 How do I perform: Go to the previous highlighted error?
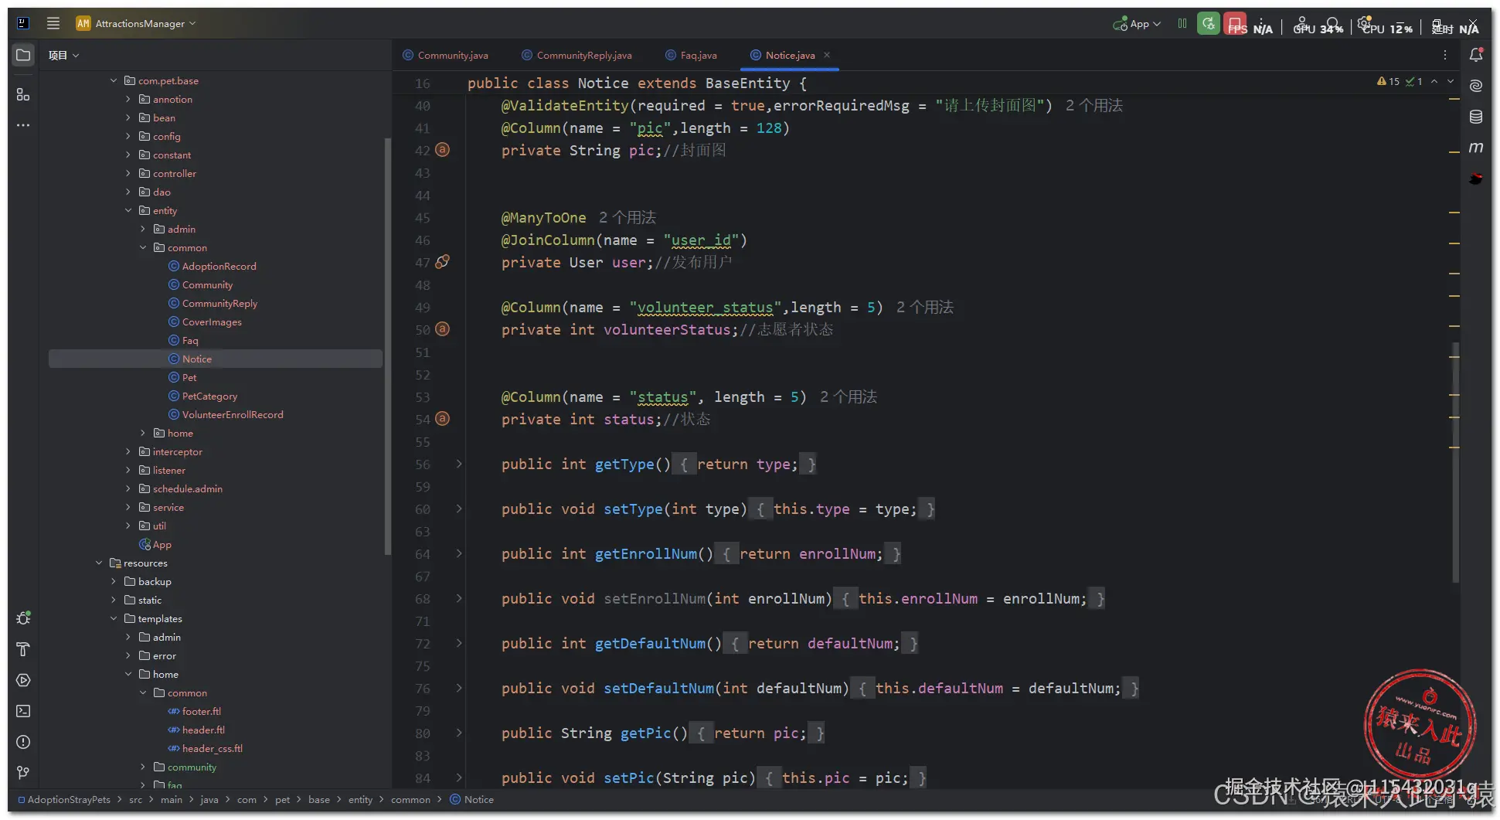click(1434, 81)
